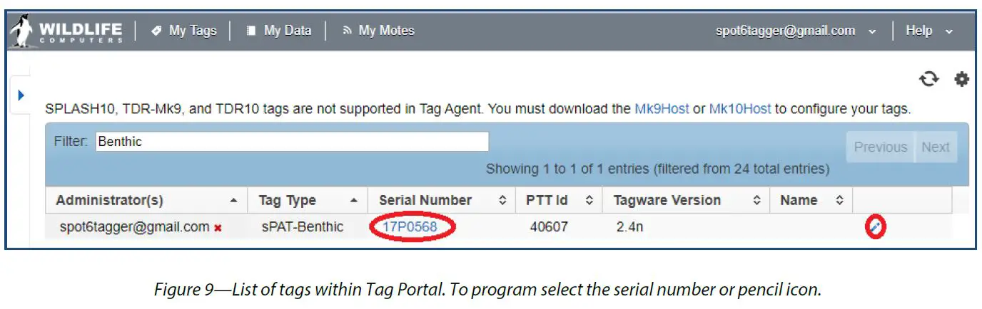Expand the spot6tagger@gmail.com account dropdown
This screenshot has height=309, width=982.
[796, 31]
